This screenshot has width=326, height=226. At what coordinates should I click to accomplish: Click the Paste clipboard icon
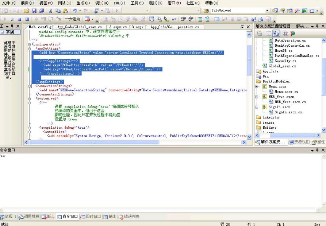(x=65, y=11)
